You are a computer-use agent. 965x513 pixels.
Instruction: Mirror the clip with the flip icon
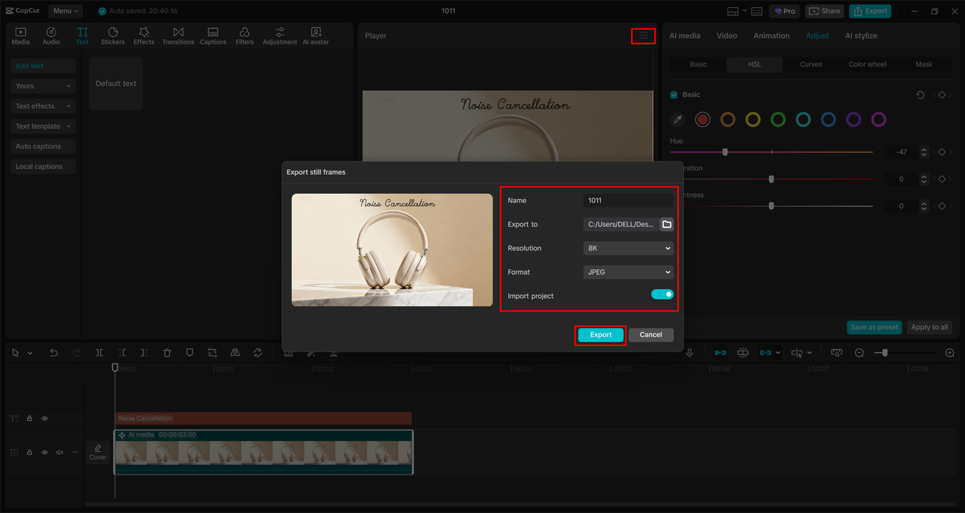point(235,352)
